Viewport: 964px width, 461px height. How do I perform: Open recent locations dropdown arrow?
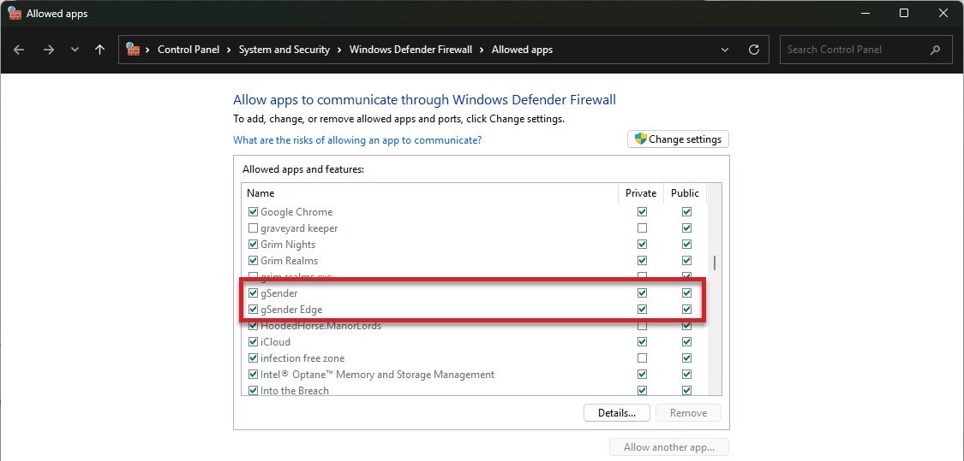pyautogui.click(x=75, y=50)
